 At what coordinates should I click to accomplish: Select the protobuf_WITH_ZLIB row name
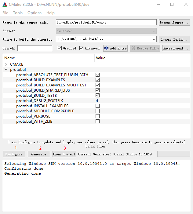[x=34, y=122]
